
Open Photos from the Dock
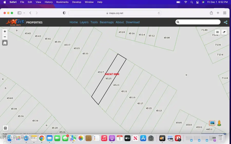(x=81, y=138)
